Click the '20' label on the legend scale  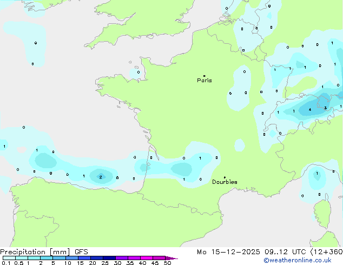coord(93,263)
